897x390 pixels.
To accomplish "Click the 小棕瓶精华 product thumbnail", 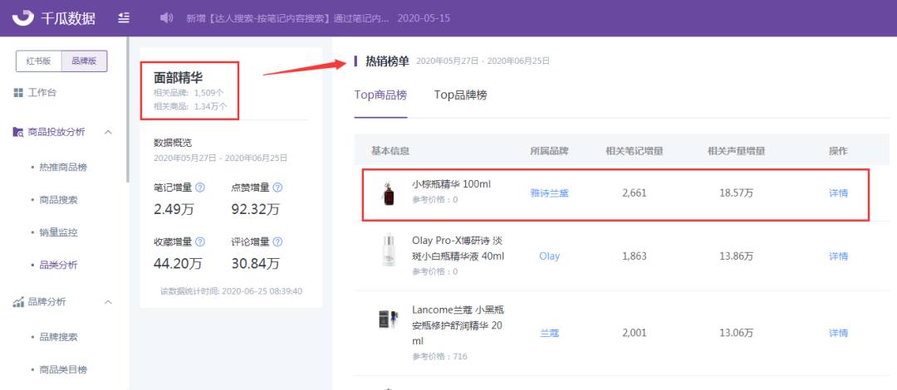I will [x=388, y=193].
